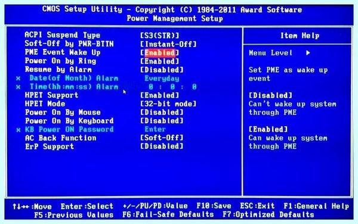The width and height of the screenshot is (358, 224).
Task: Click the [Disabled] help heading
Action: [x=270, y=95]
